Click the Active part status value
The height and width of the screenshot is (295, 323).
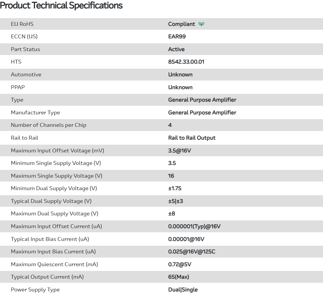(176, 49)
